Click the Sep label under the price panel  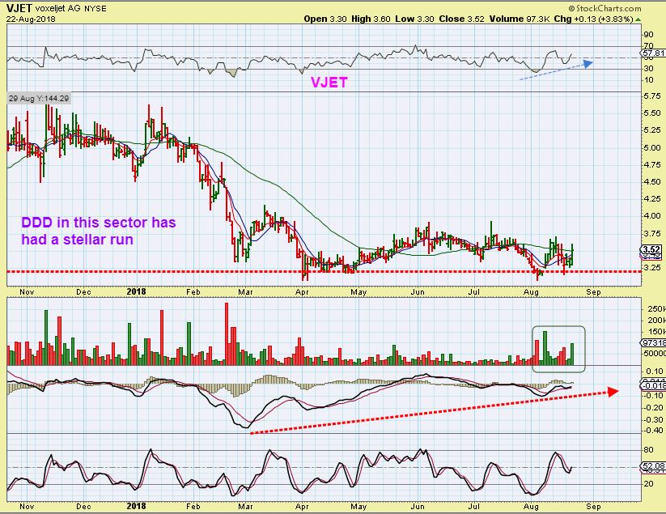coord(593,292)
